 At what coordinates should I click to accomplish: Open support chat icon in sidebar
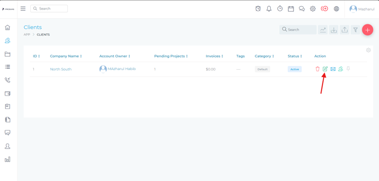(7, 132)
